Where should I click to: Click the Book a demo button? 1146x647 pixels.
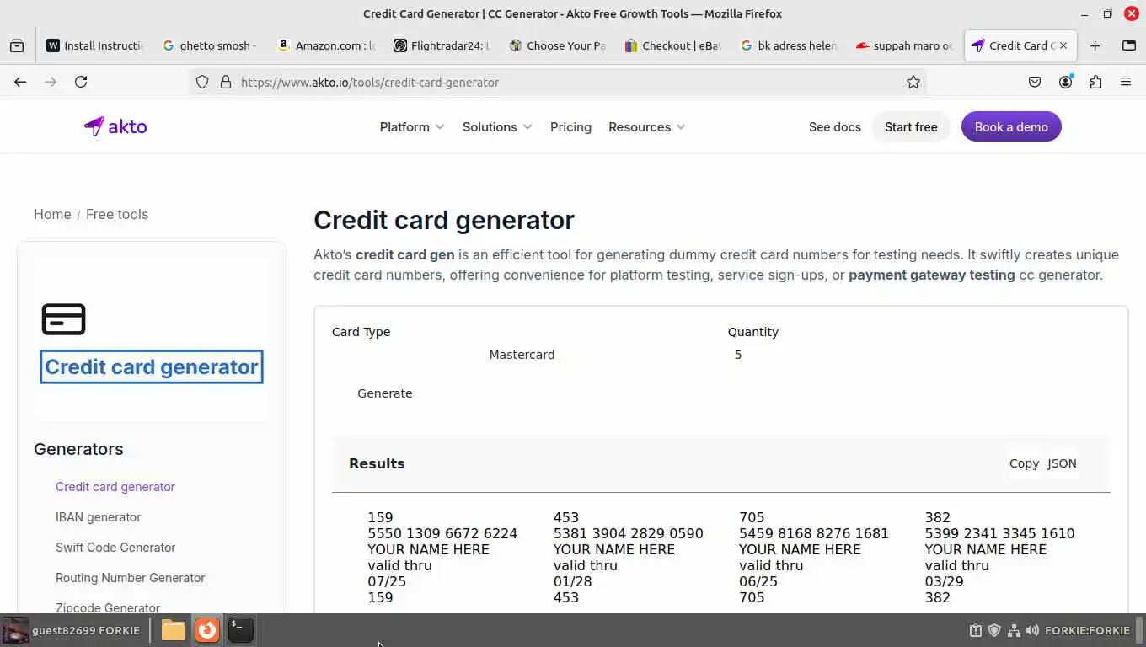1011,127
